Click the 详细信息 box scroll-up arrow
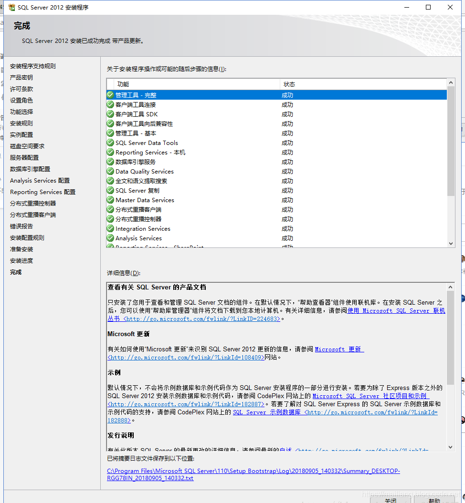 [450, 287]
